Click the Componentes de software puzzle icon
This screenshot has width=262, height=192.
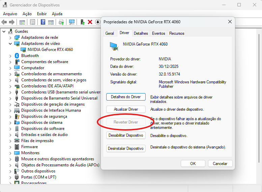(x=17, y=61)
